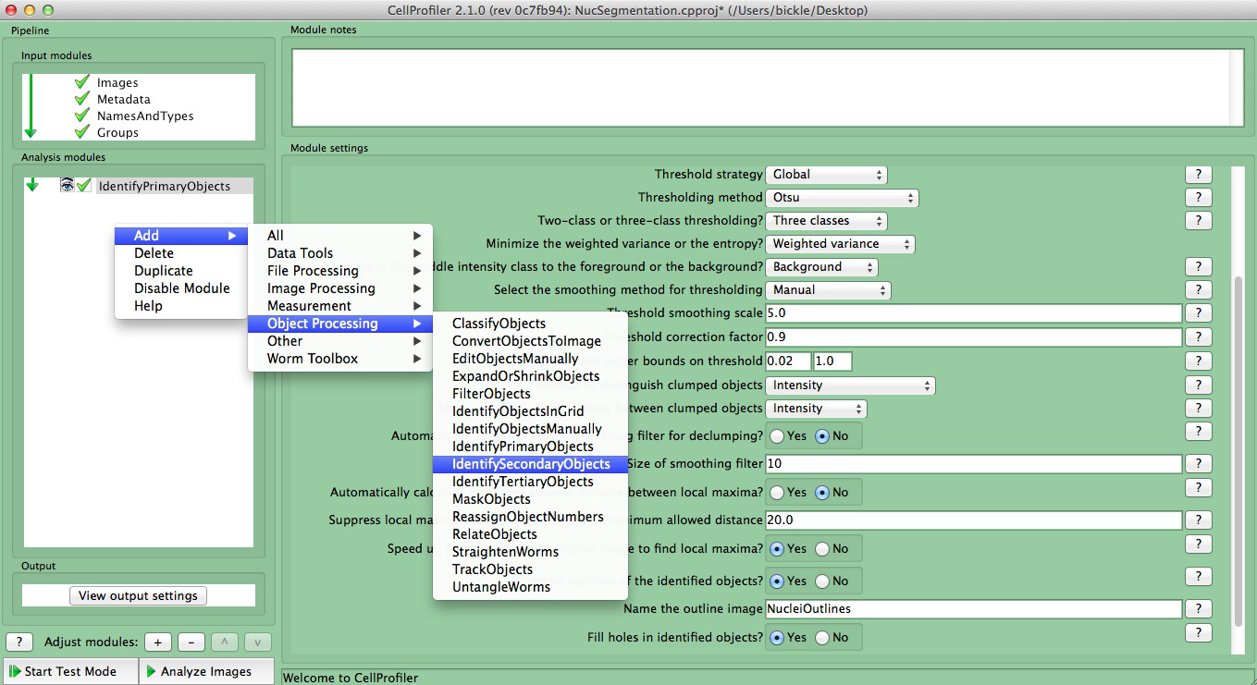Open the Thresholding method dropdown showing Otsu
The width and height of the screenshot is (1257, 685).
click(842, 197)
